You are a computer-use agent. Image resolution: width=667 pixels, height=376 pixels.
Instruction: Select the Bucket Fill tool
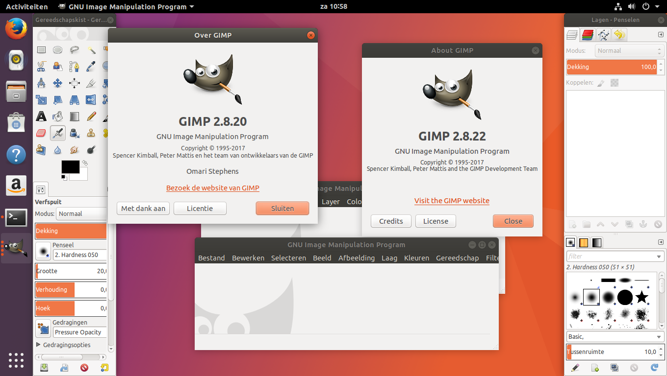click(x=58, y=116)
